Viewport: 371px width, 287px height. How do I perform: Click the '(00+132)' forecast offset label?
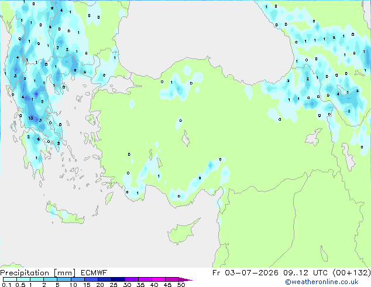pyautogui.click(x=352, y=273)
